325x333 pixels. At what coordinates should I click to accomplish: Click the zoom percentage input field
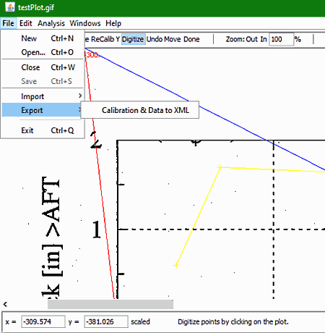click(x=281, y=39)
